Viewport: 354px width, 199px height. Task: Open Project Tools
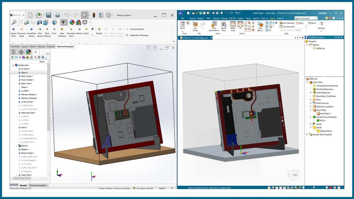pyautogui.click(x=13, y=29)
